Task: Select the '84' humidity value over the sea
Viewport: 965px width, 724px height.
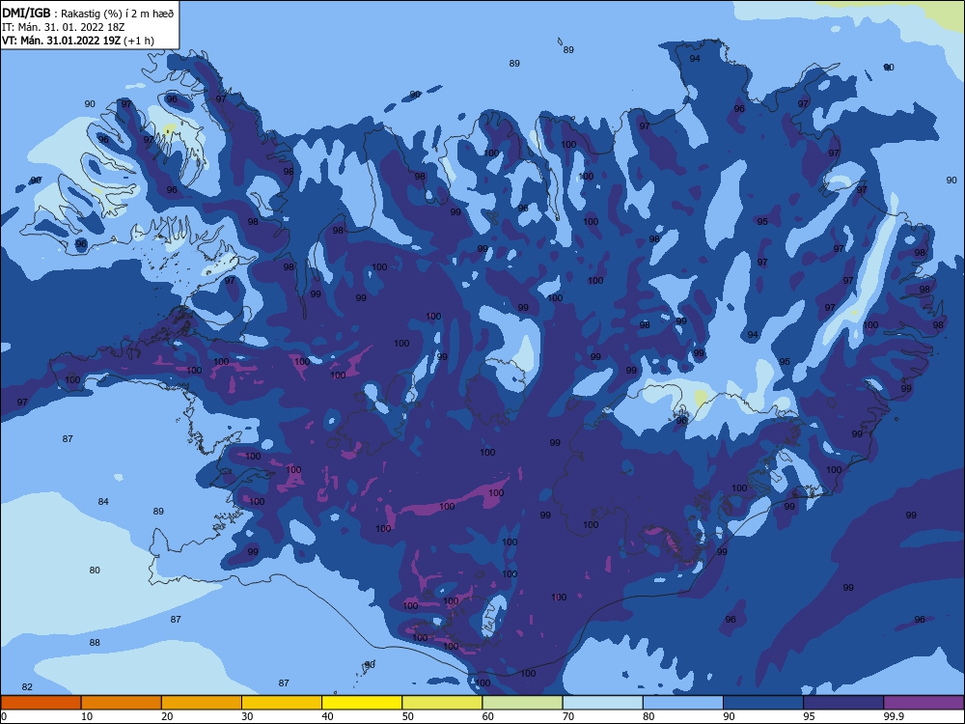Action: tap(103, 502)
